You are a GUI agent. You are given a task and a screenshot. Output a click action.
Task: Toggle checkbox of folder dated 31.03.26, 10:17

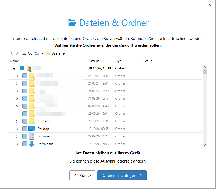pos(25,99)
